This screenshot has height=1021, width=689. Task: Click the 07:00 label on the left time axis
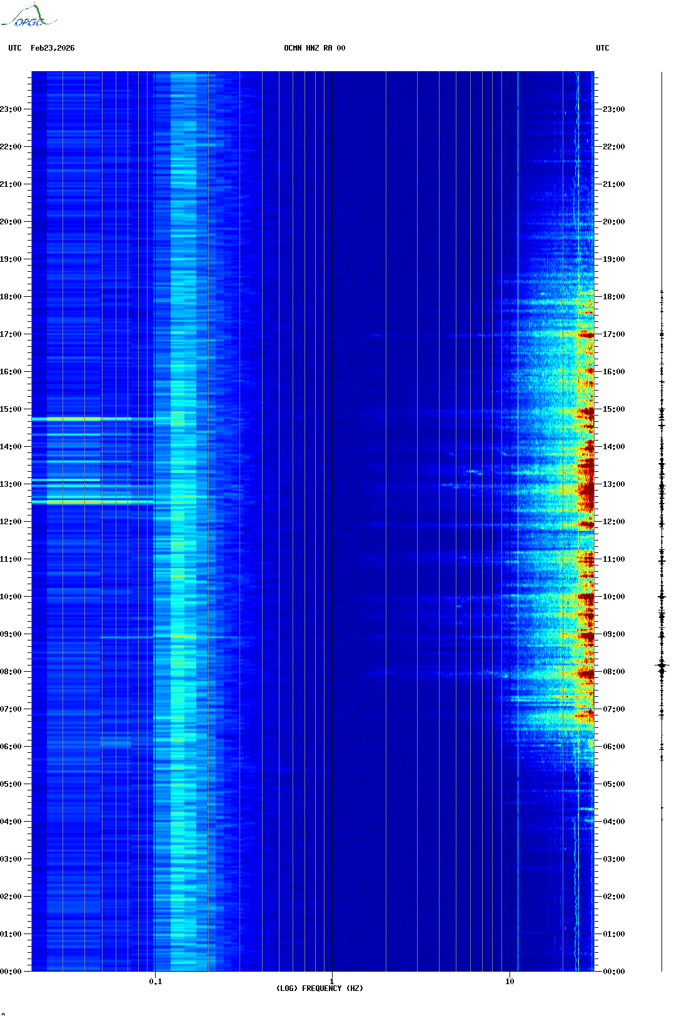[x=11, y=709]
